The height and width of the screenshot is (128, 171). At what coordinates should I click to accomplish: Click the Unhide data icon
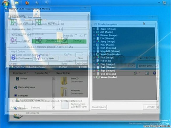tap(39, 22)
